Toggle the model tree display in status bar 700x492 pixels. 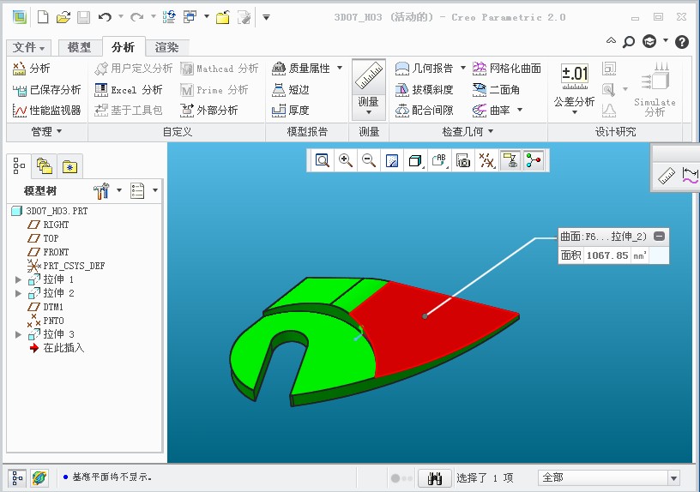point(18,478)
